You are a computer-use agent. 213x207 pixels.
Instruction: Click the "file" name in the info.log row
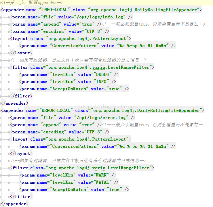pyautogui.click(x=48, y=17)
